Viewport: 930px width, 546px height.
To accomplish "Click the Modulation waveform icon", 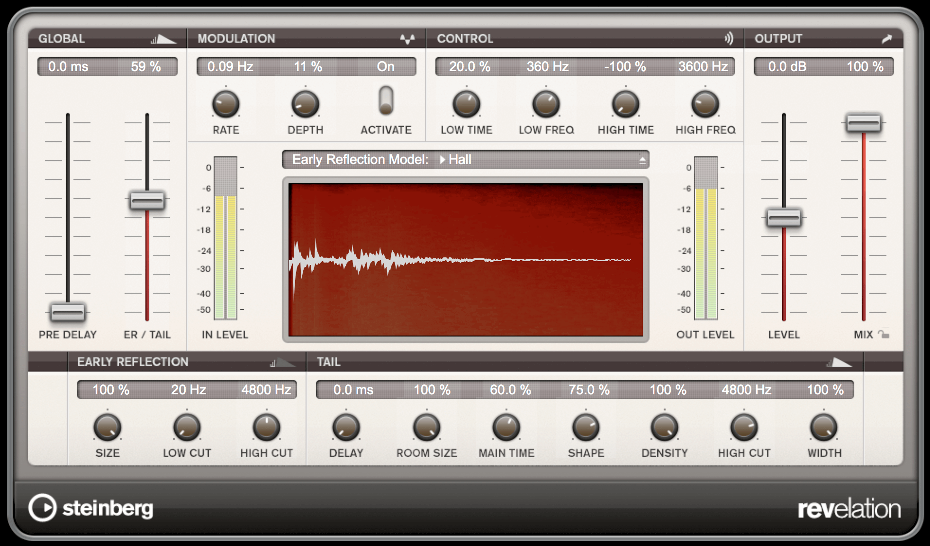I will pyautogui.click(x=407, y=39).
